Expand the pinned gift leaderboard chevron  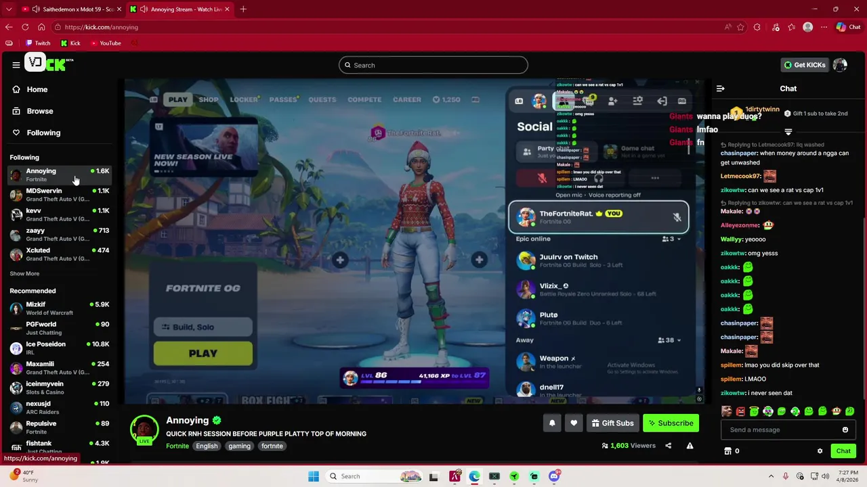pos(788,132)
